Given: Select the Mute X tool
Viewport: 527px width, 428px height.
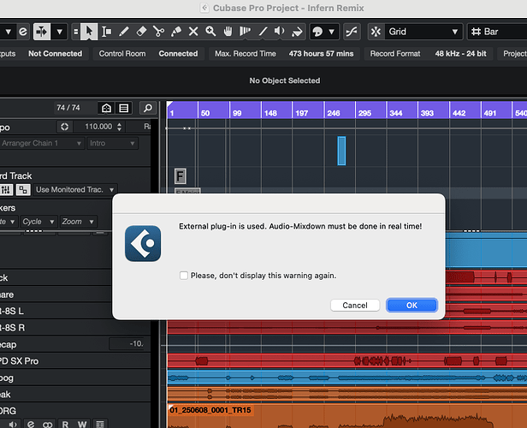Looking at the screenshot, I should pos(193,32).
